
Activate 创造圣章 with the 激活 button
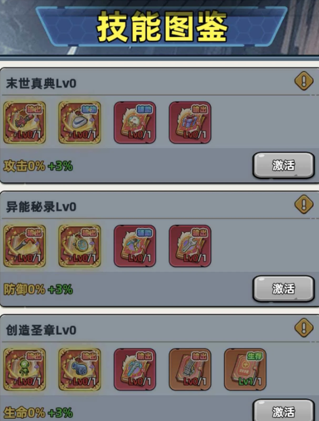coord(284,410)
